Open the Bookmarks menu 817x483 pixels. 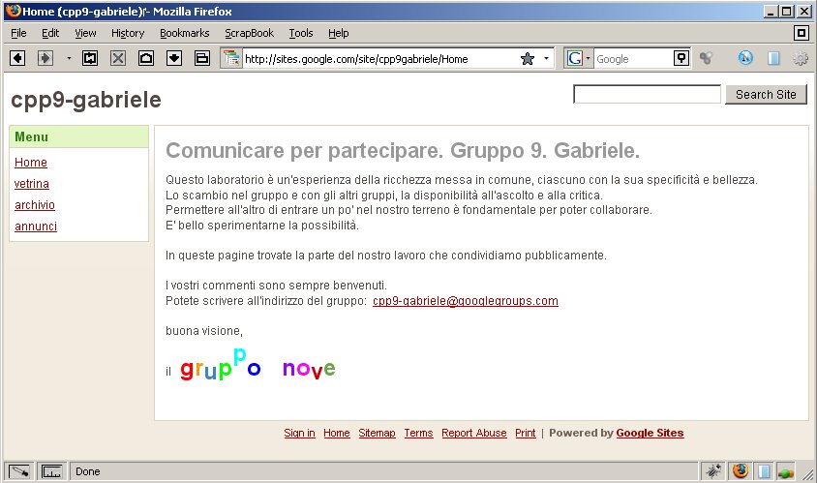(184, 33)
